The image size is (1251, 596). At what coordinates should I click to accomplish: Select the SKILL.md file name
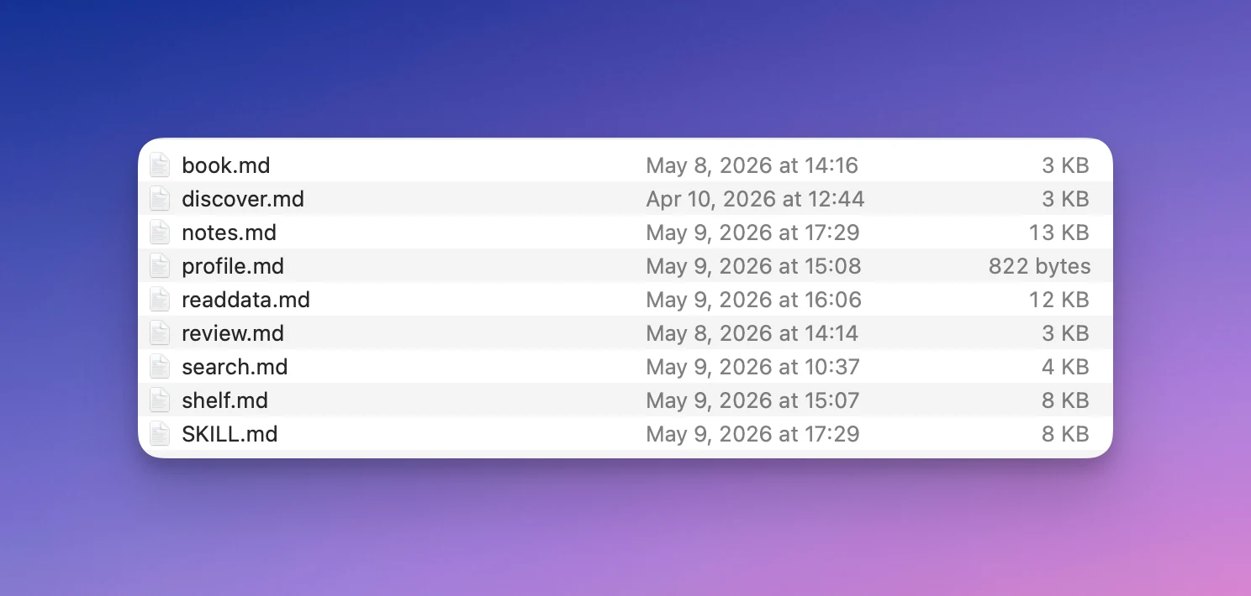click(230, 434)
